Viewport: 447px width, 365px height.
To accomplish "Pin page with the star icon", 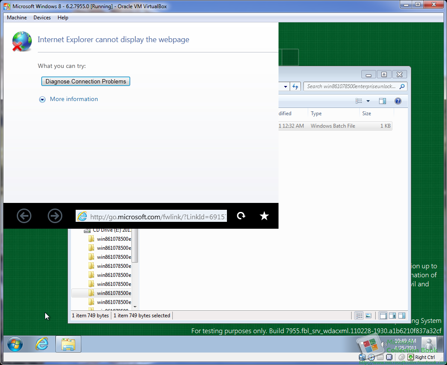I will point(264,216).
